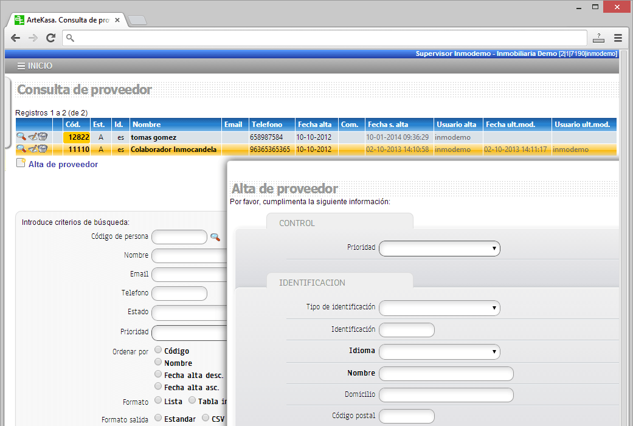The width and height of the screenshot is (633, 426).
Task: Click the edit pencil icon for tomas gomez
Action: tap(33, 137)
